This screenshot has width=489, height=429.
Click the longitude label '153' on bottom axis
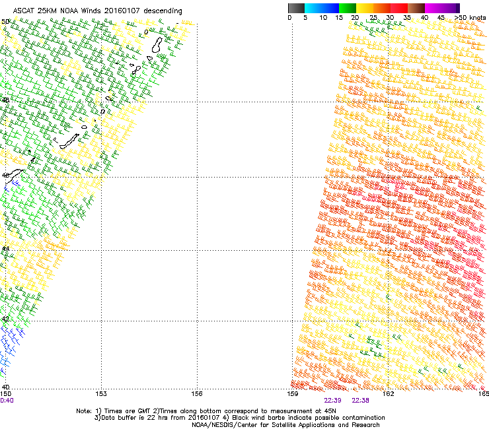click(x=101, y=394)
